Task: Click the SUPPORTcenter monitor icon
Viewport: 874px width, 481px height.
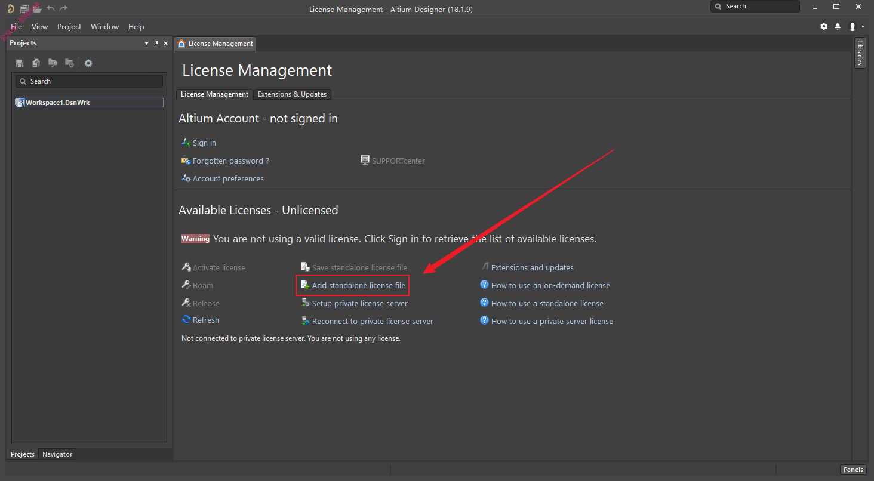Action: (x=365, y=160)
